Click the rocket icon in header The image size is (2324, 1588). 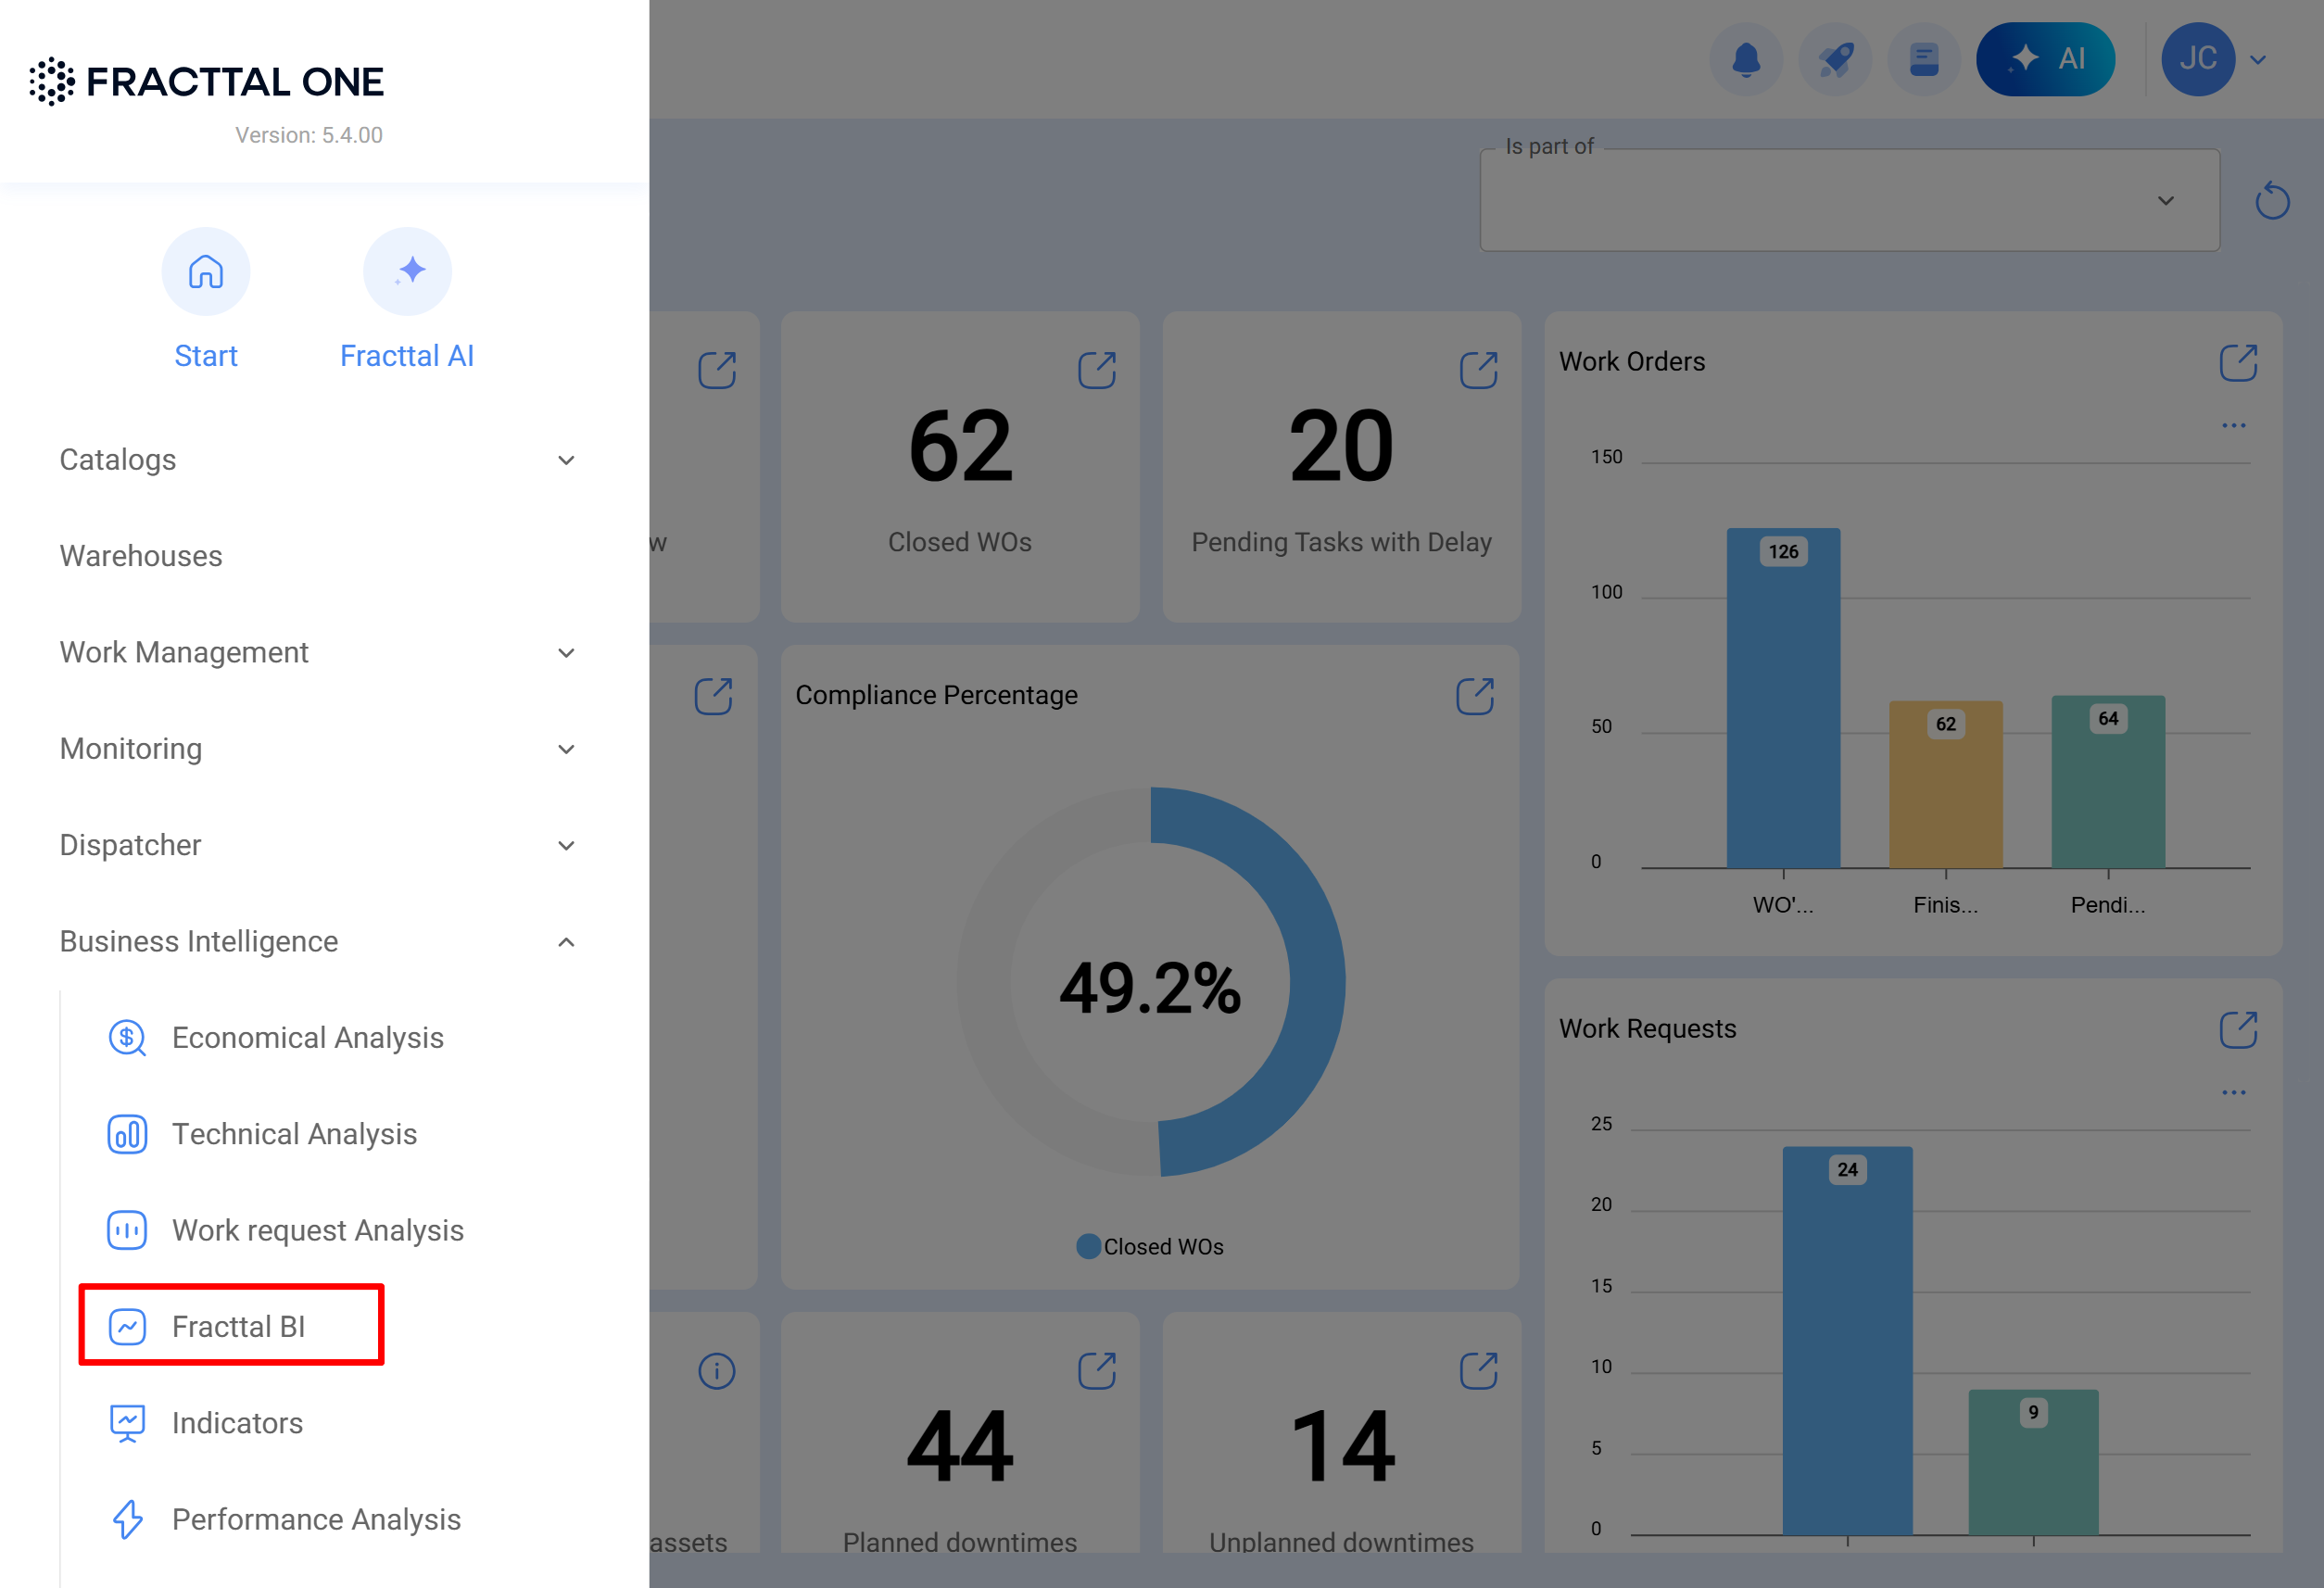[x=1835, y=60]
